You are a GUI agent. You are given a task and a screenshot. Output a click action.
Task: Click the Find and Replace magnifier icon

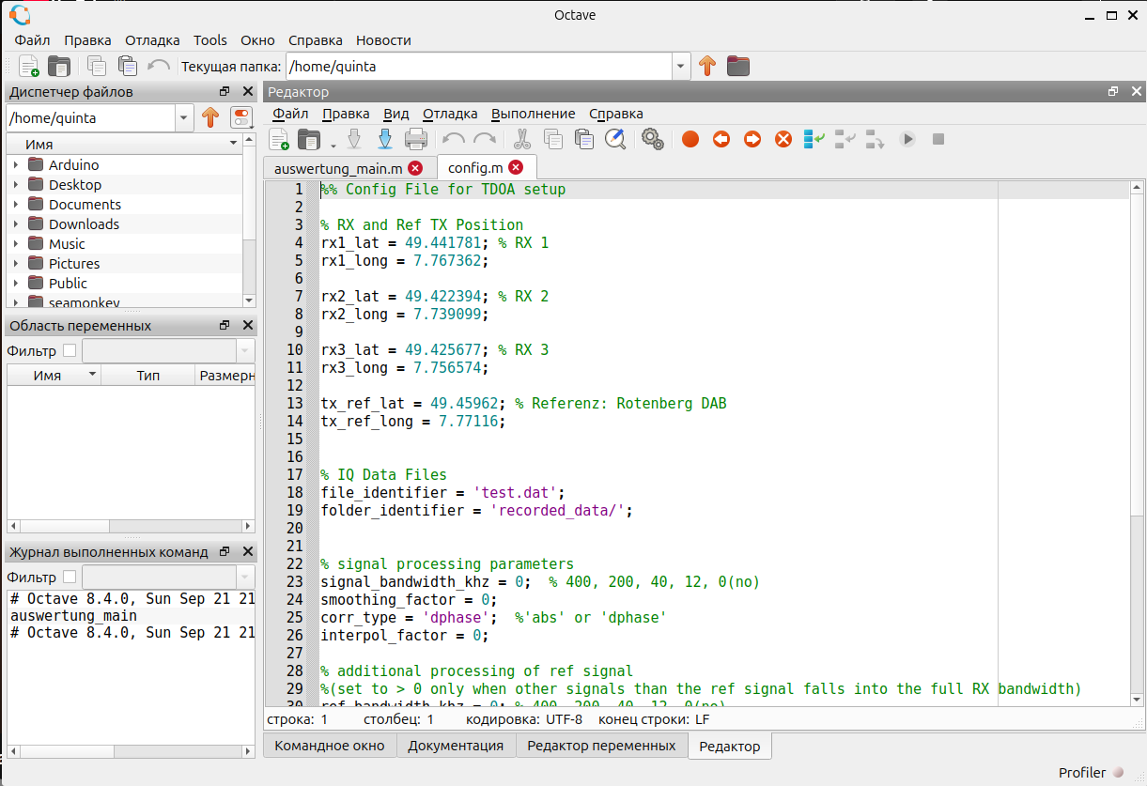click(x=615, y=139)
